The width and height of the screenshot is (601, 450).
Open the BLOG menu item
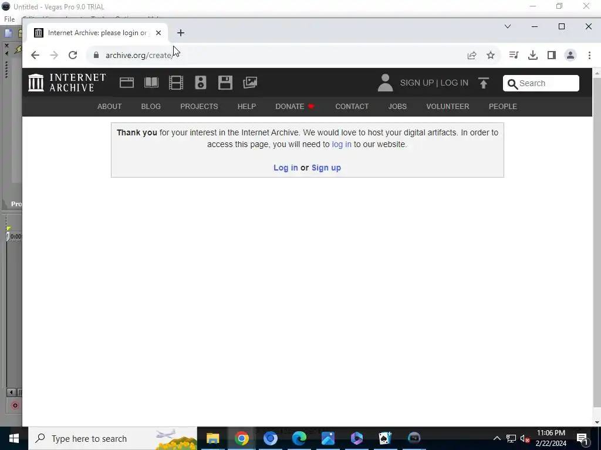pyautogui.click(x=151, y=107)
